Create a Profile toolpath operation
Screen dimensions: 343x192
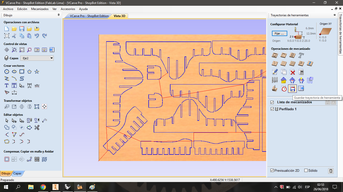tap(275, 55)
